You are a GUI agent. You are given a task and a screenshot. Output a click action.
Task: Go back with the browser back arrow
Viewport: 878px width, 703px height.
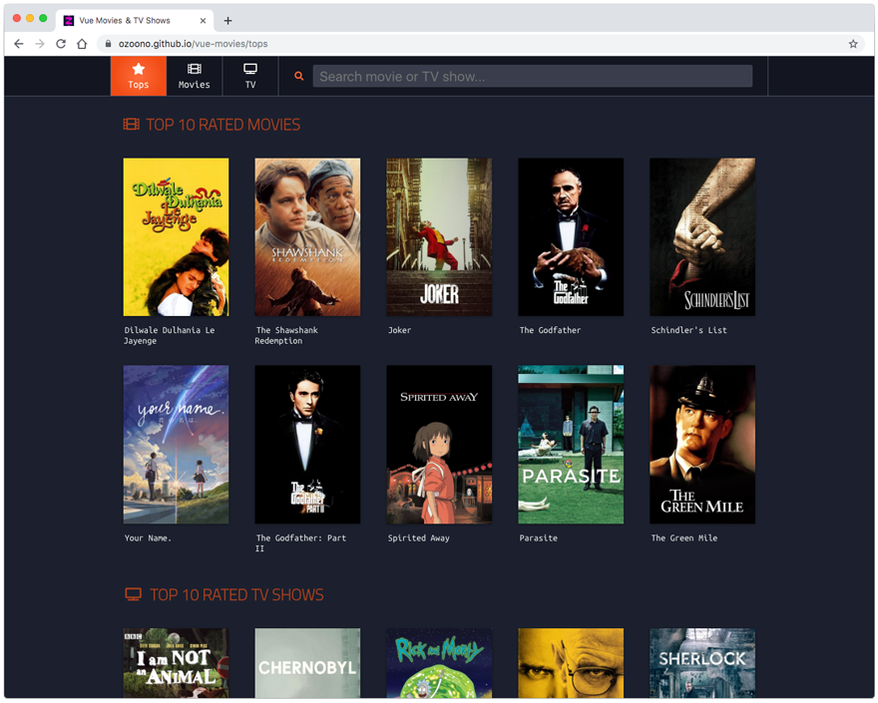point(19,44)
